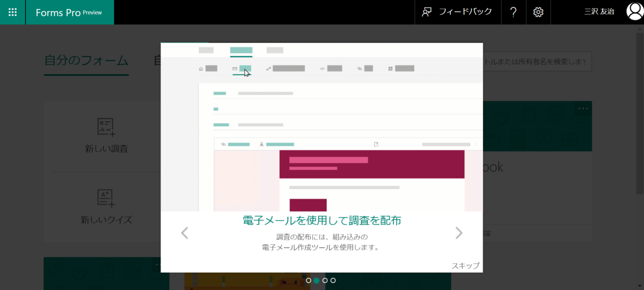Select the fourth carousel page dot
This screenshot has width=644, height=290.
tap(333, 280)
